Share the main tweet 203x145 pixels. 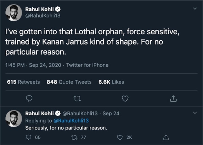pyautogui.click(x=173, y=98)
